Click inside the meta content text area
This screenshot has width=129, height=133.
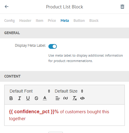pos(64,115)
